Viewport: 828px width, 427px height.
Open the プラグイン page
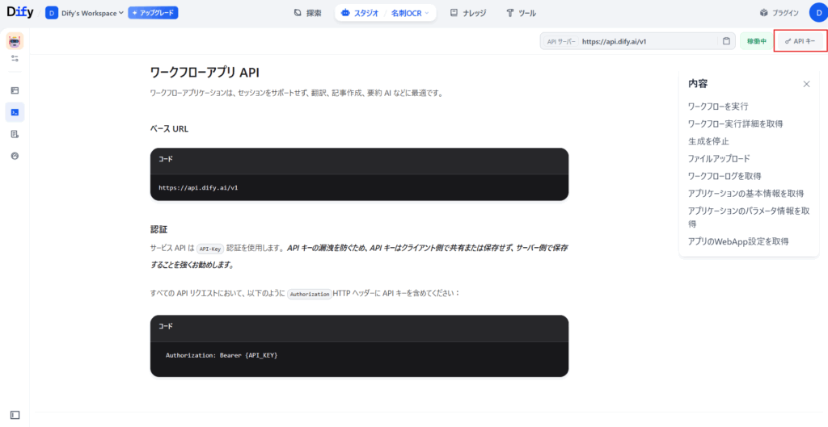[x=779, y=13]
